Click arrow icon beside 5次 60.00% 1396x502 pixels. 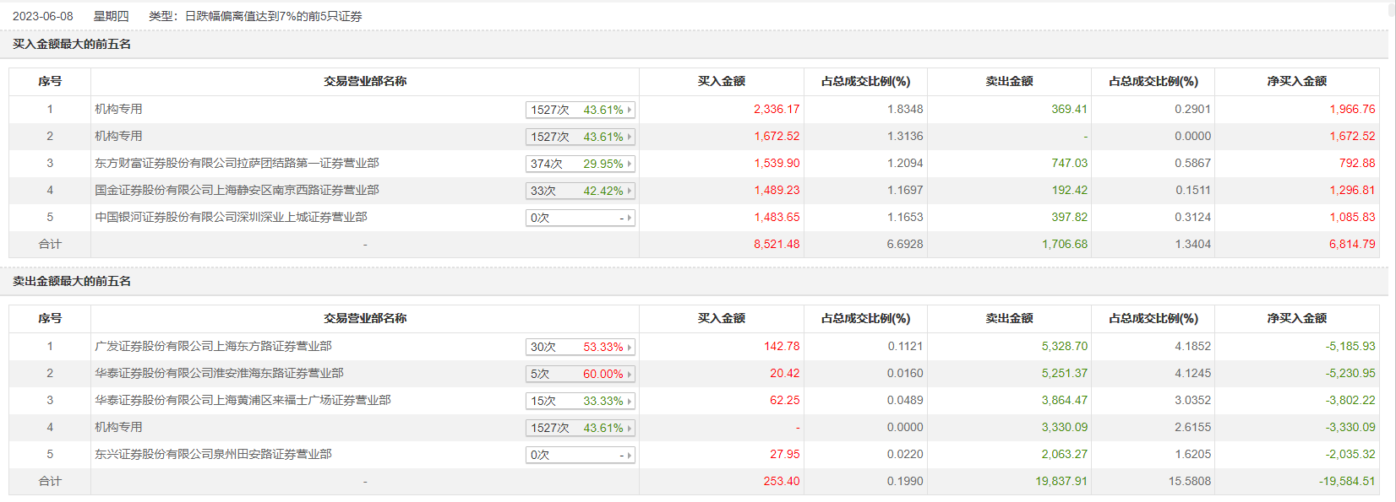629,374
